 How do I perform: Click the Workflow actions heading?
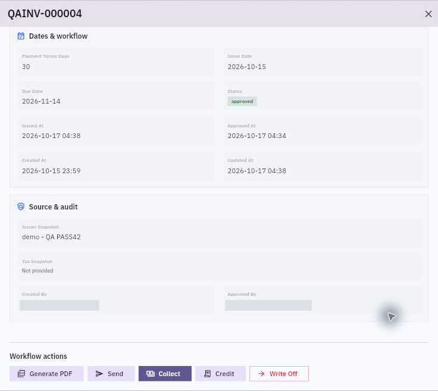click(x=38, y=356)
